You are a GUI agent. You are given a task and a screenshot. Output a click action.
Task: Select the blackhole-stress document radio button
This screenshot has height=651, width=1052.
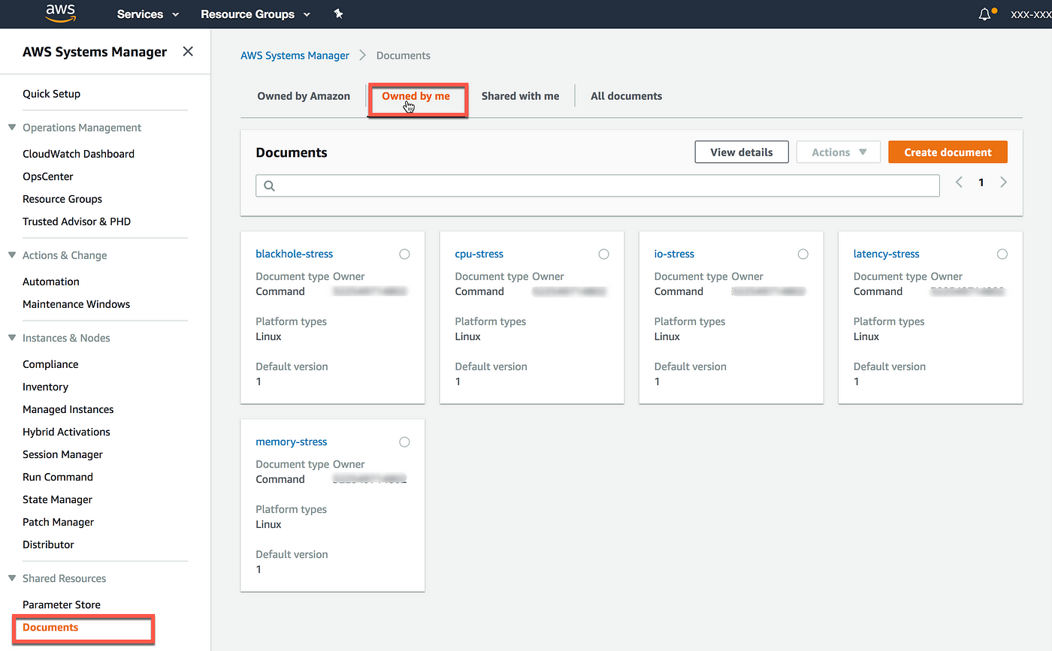coord(404,255)
